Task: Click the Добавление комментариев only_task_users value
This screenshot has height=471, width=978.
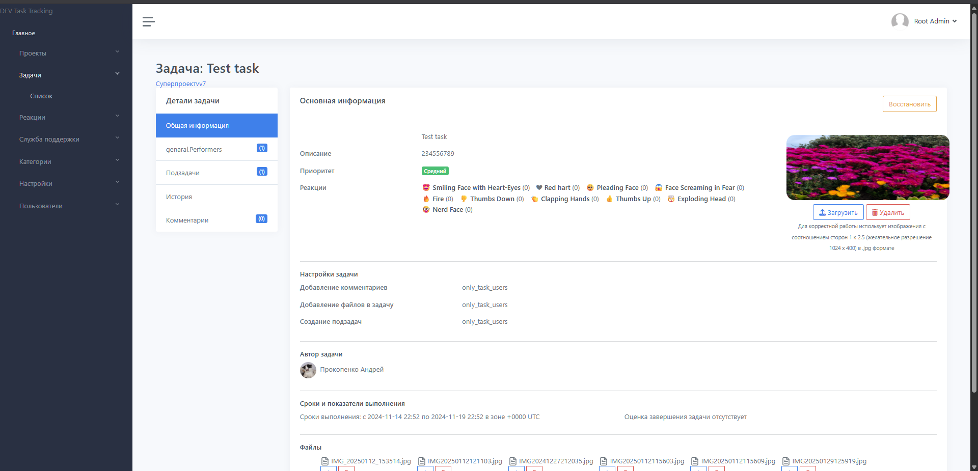Action: tap(484, 288)
